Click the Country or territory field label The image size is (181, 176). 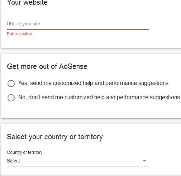coord(25,152)
